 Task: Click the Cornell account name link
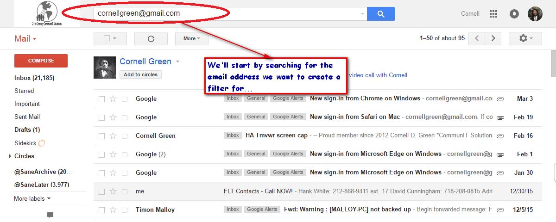click(470, 14)
